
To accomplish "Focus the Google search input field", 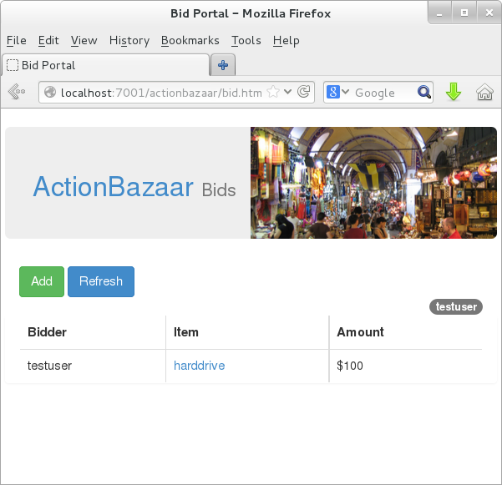I will click(x=383, y=92).
